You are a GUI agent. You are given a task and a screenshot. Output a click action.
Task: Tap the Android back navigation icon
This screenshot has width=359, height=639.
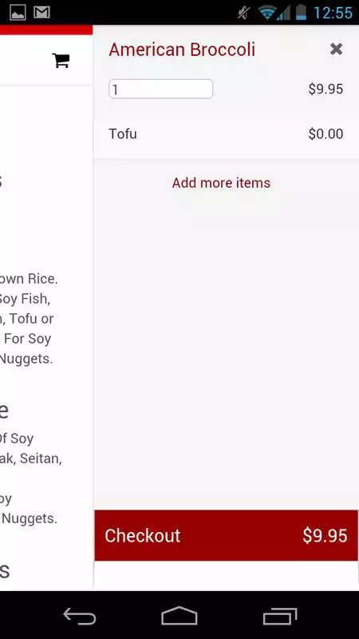[79, 615]
